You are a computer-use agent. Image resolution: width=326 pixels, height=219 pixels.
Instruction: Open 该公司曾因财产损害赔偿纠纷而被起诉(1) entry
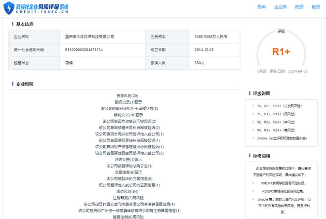click(129, 147)
